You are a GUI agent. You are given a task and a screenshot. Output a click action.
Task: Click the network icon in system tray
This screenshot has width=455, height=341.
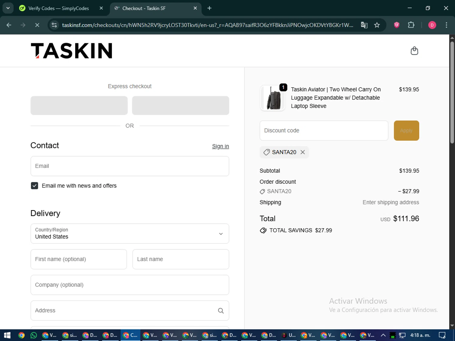coord(402,335)
